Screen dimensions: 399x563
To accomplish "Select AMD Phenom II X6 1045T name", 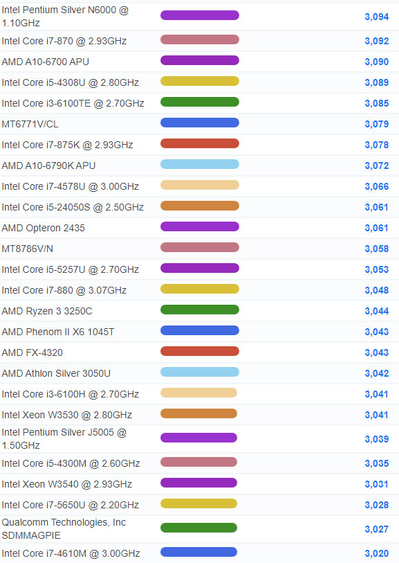I will [x=58, y=332].
